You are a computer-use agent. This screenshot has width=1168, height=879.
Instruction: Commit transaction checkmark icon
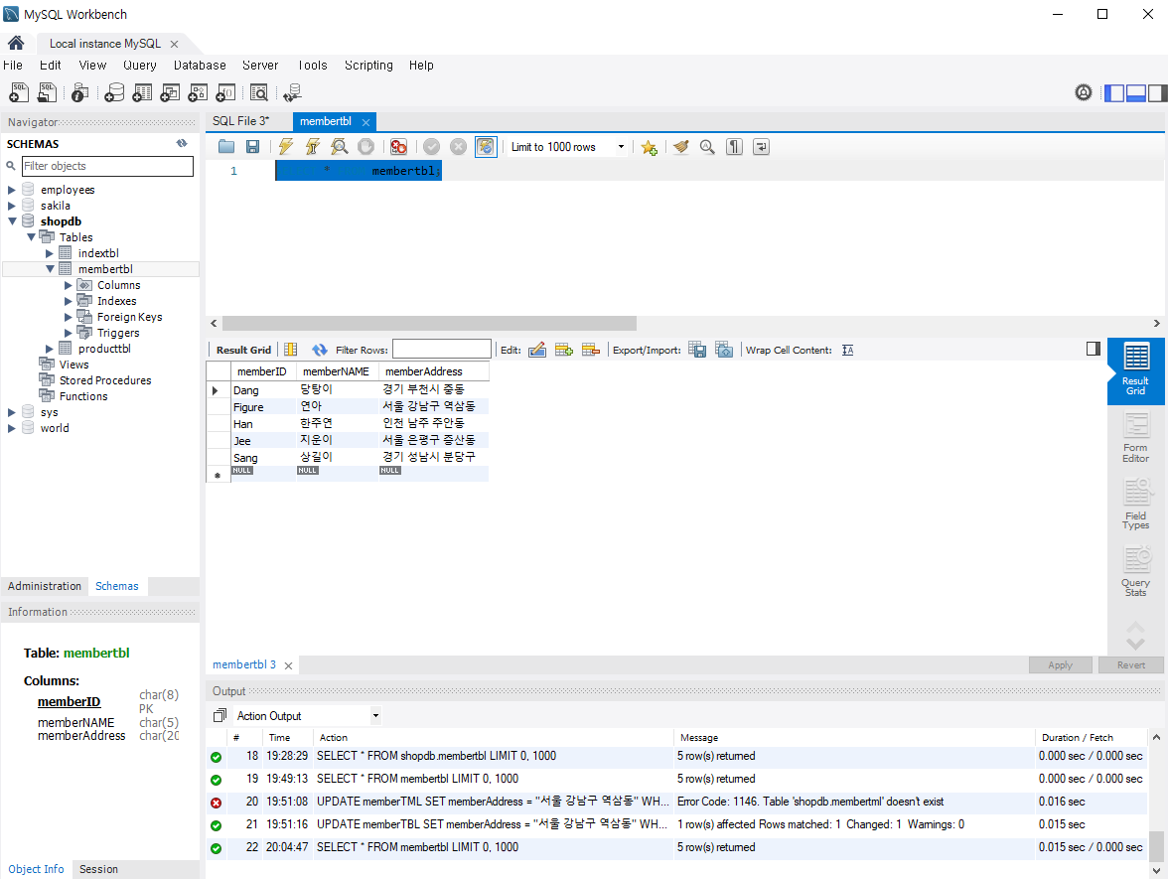432,147
